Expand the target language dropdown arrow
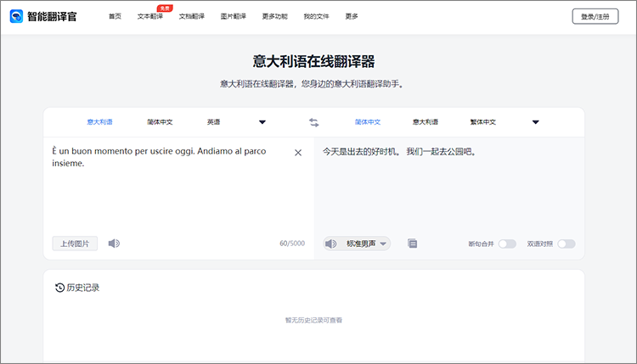Viewport: 637px width, 364px height. pyautogui.click(x=535, y=122)
